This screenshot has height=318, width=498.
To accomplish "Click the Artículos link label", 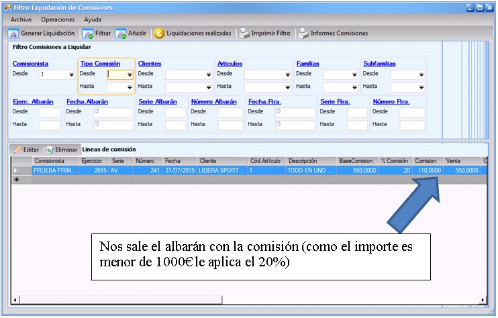I will [230, 64].
